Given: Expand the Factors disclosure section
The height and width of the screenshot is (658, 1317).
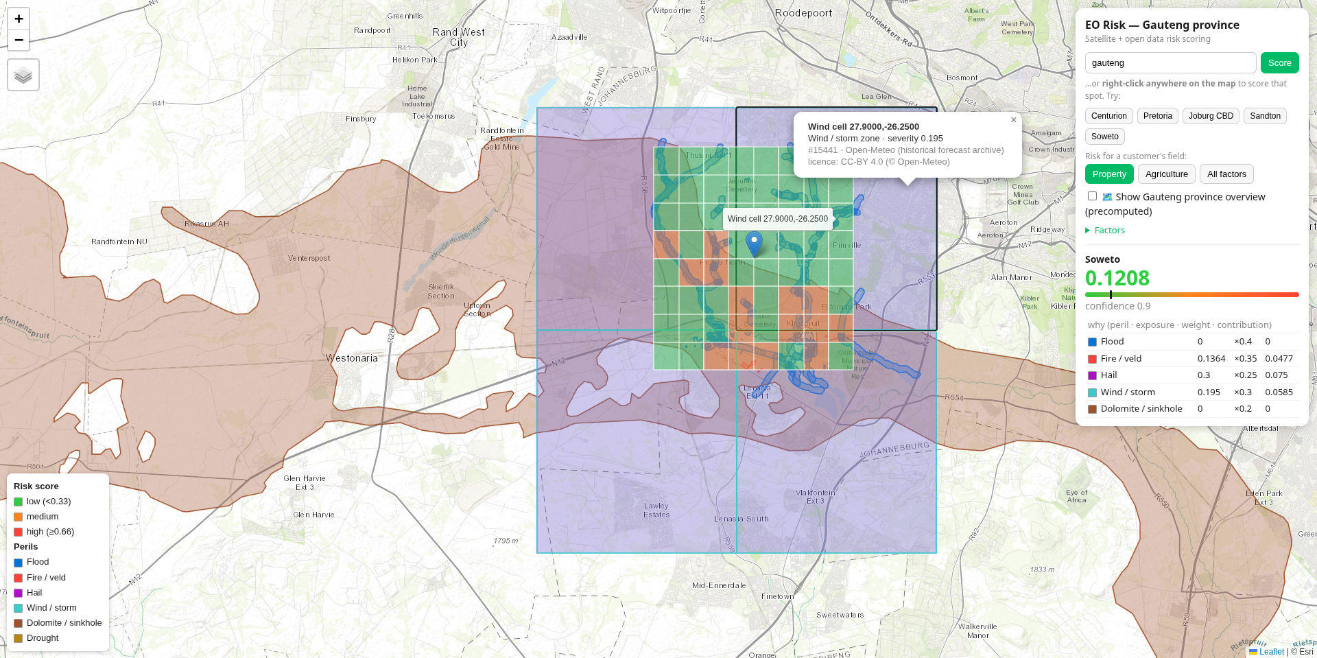Looking at the screenshot, I should click(1105, 231).
